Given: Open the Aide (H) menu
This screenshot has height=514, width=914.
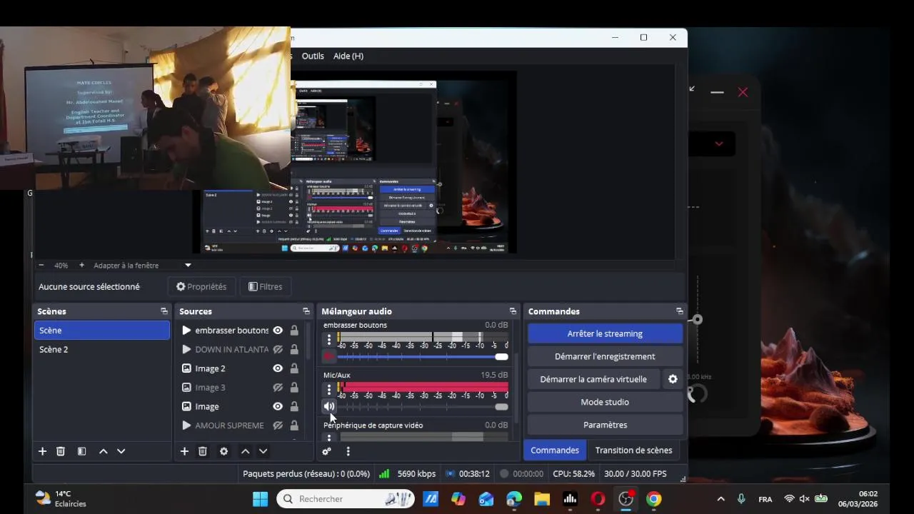Looking at the screenshot, I should (348, 56).
